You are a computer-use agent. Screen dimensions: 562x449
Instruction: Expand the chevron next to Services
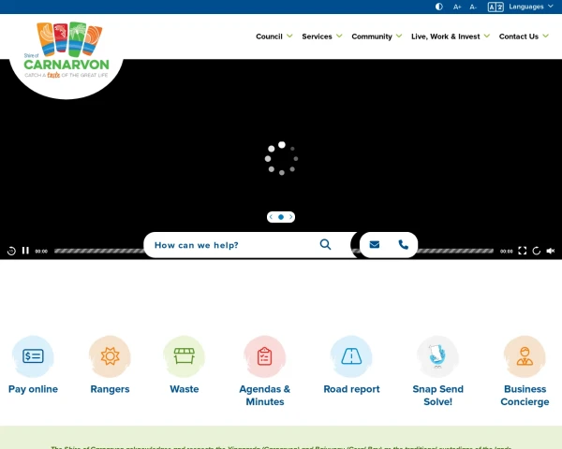coord(339,36)
